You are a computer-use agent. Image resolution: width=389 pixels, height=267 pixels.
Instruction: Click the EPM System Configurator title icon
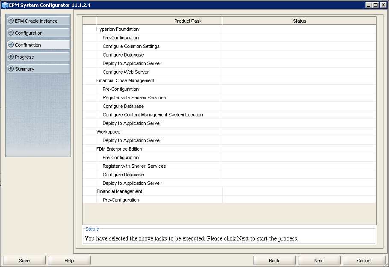pyautogui.click(x=5, y=5)
